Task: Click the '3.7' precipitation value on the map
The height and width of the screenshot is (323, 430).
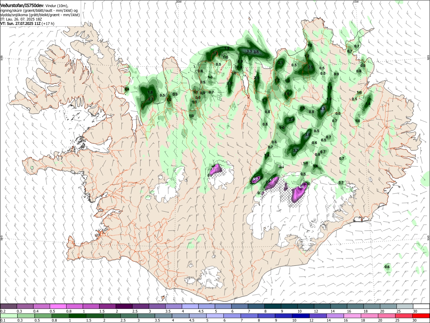Action: [296, 150]
